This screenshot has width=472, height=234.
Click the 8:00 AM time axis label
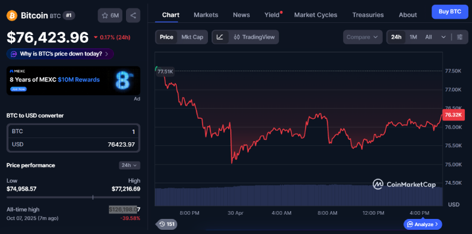tap(327, 213)
